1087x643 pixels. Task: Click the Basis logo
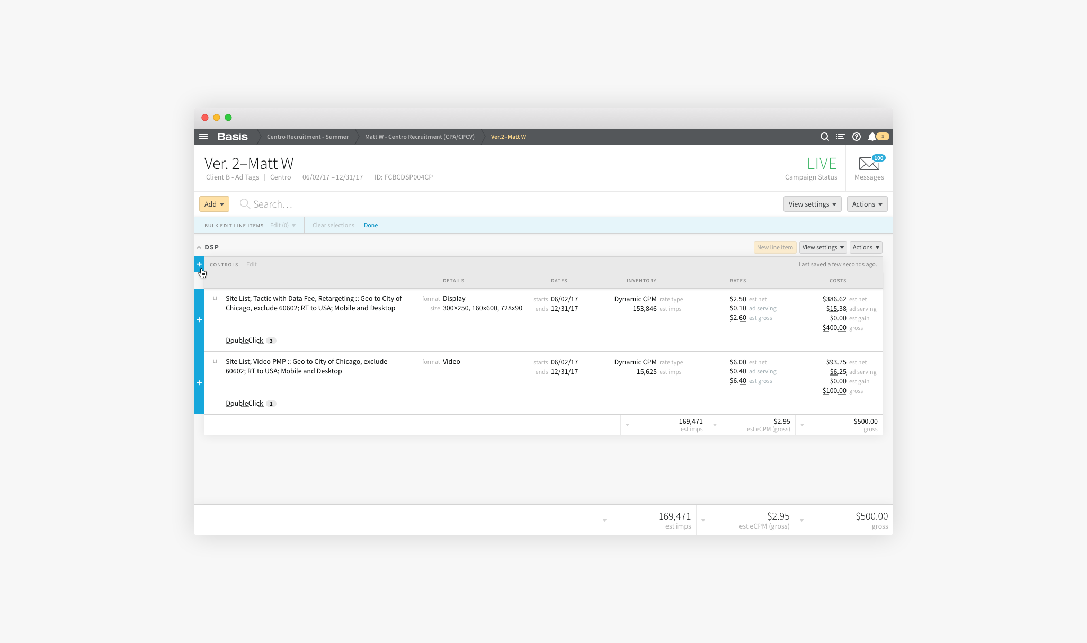(233, 137)
